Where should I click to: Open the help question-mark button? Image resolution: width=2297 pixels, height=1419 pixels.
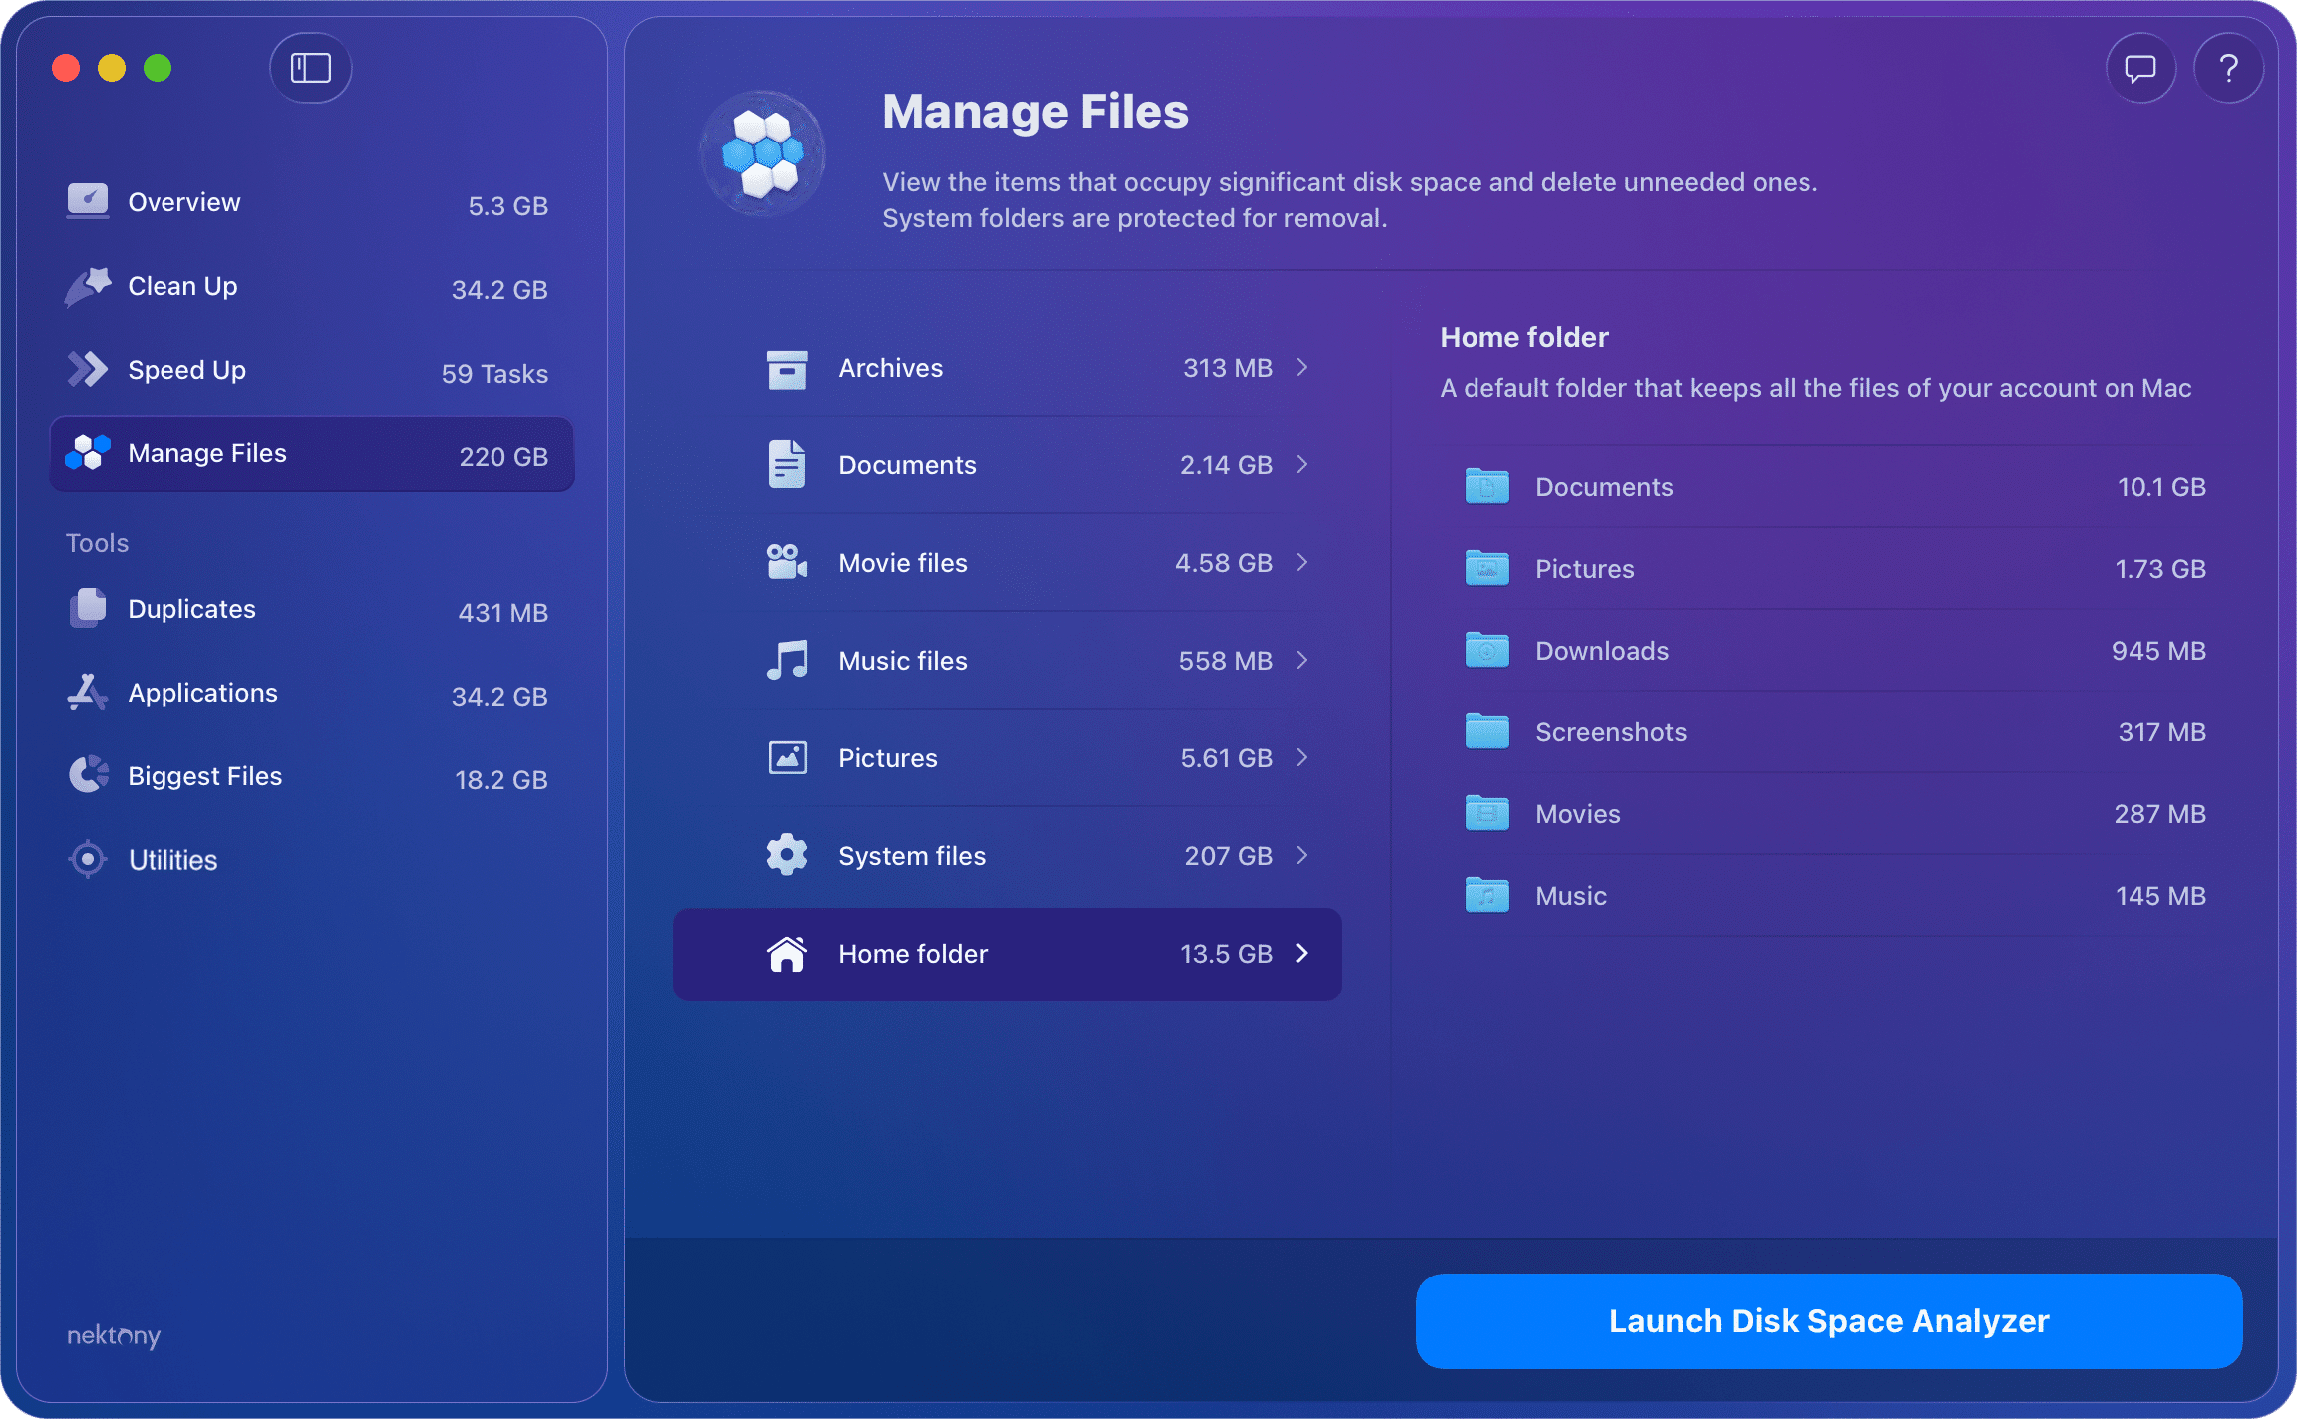pyautogui.click(x=2229, y=68)
